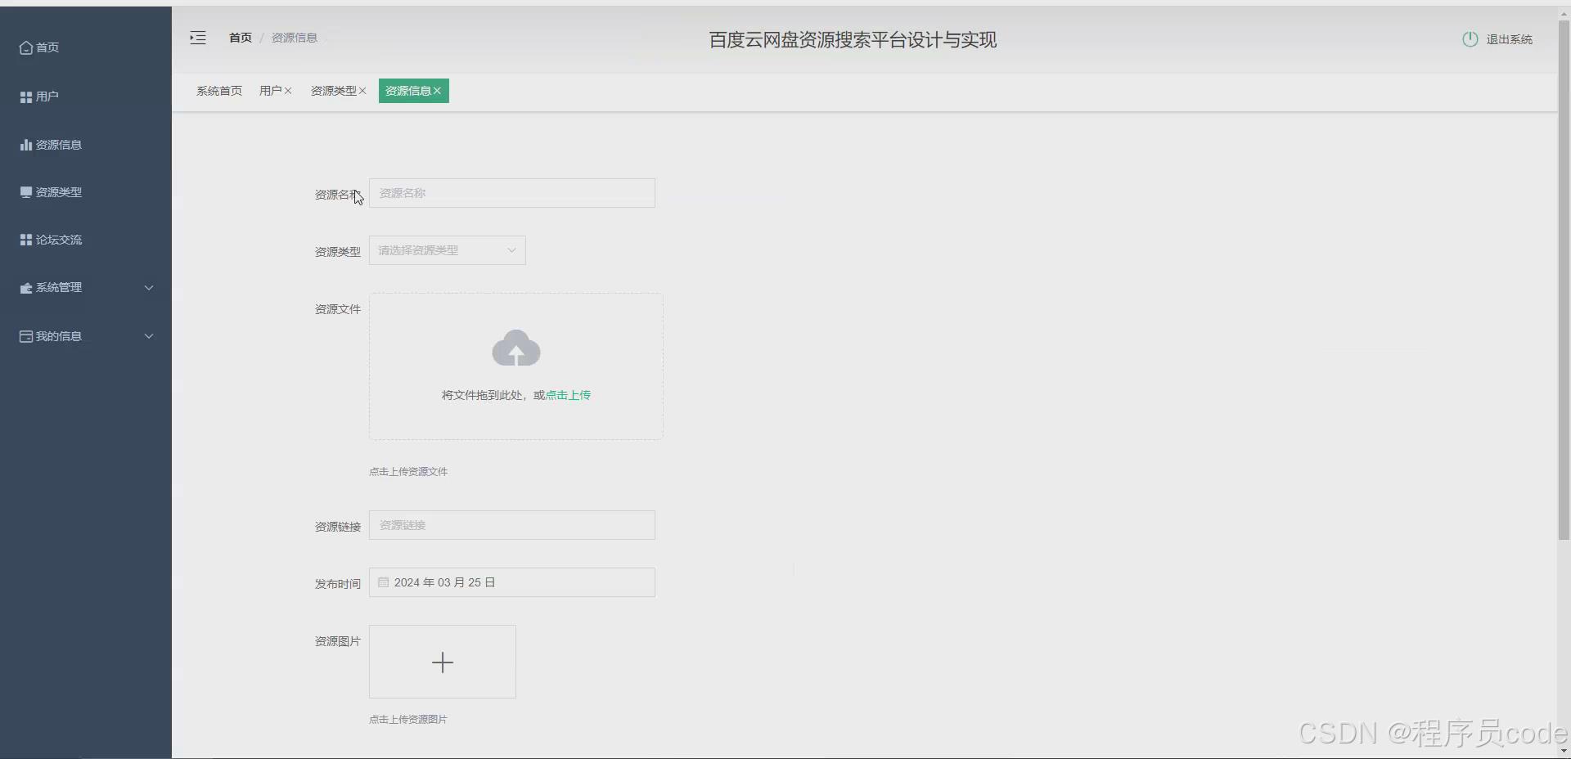Click the 我的信息 card icon in the sidebar
Image resolution: width=1571 pixels, height=759 pixels.
click(26, 336)
